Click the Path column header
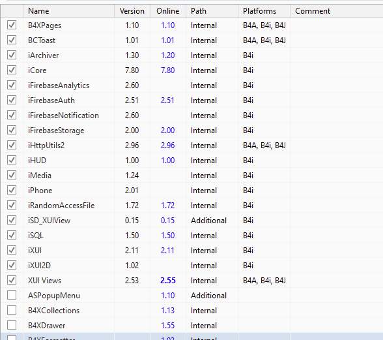 coord(212,11)
